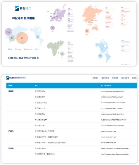Open the hutchisonportslct.com/en link
This screenshot has height=165, width=139.
[112, 108]
